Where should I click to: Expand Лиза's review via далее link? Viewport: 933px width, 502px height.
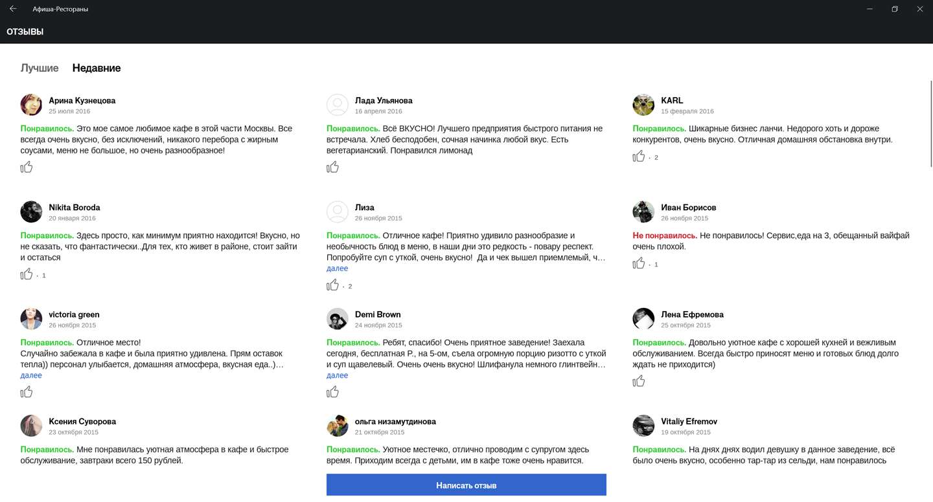tap(337, 268)
